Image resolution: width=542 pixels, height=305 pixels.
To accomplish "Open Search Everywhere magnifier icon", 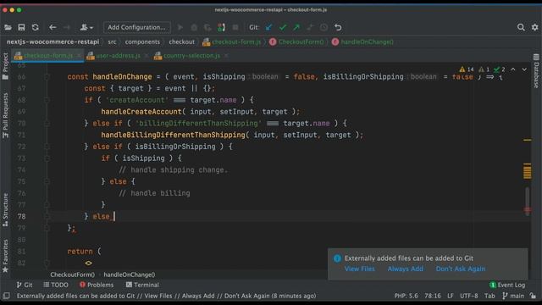I will 521,27.
